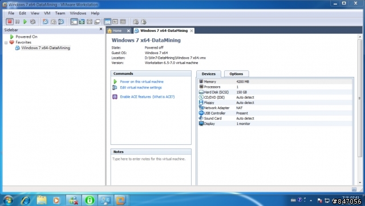Screen dimensions: 365x206
Task: Select the Windows 7 x64-DataMining tab
Action: coord(164,30)
